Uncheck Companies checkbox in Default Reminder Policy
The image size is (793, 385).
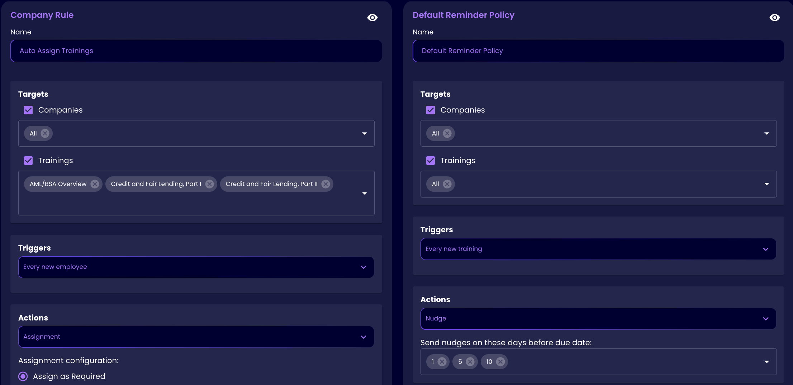pyautogui.click(x=431, y=110)
